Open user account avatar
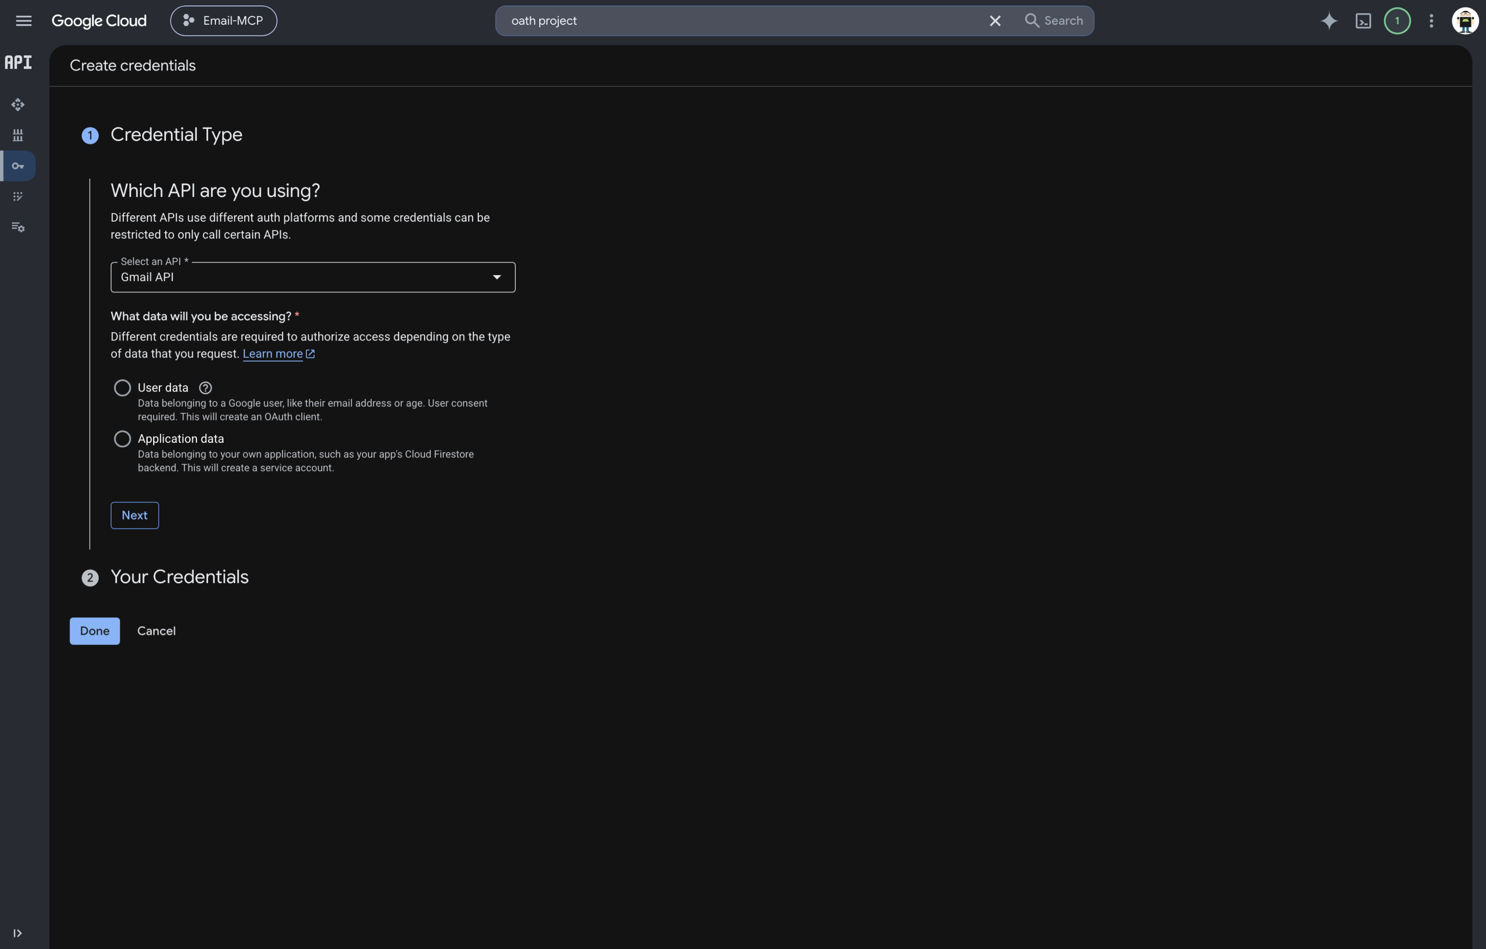Viewport: 1486px width, 949px height. (x=1465, y=21)
